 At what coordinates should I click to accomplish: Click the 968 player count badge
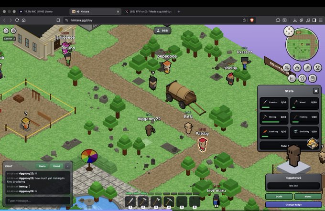coord(162,31)
